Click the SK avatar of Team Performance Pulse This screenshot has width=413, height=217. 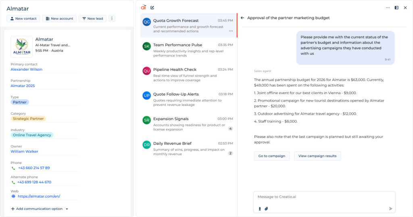tap(147, 46)
